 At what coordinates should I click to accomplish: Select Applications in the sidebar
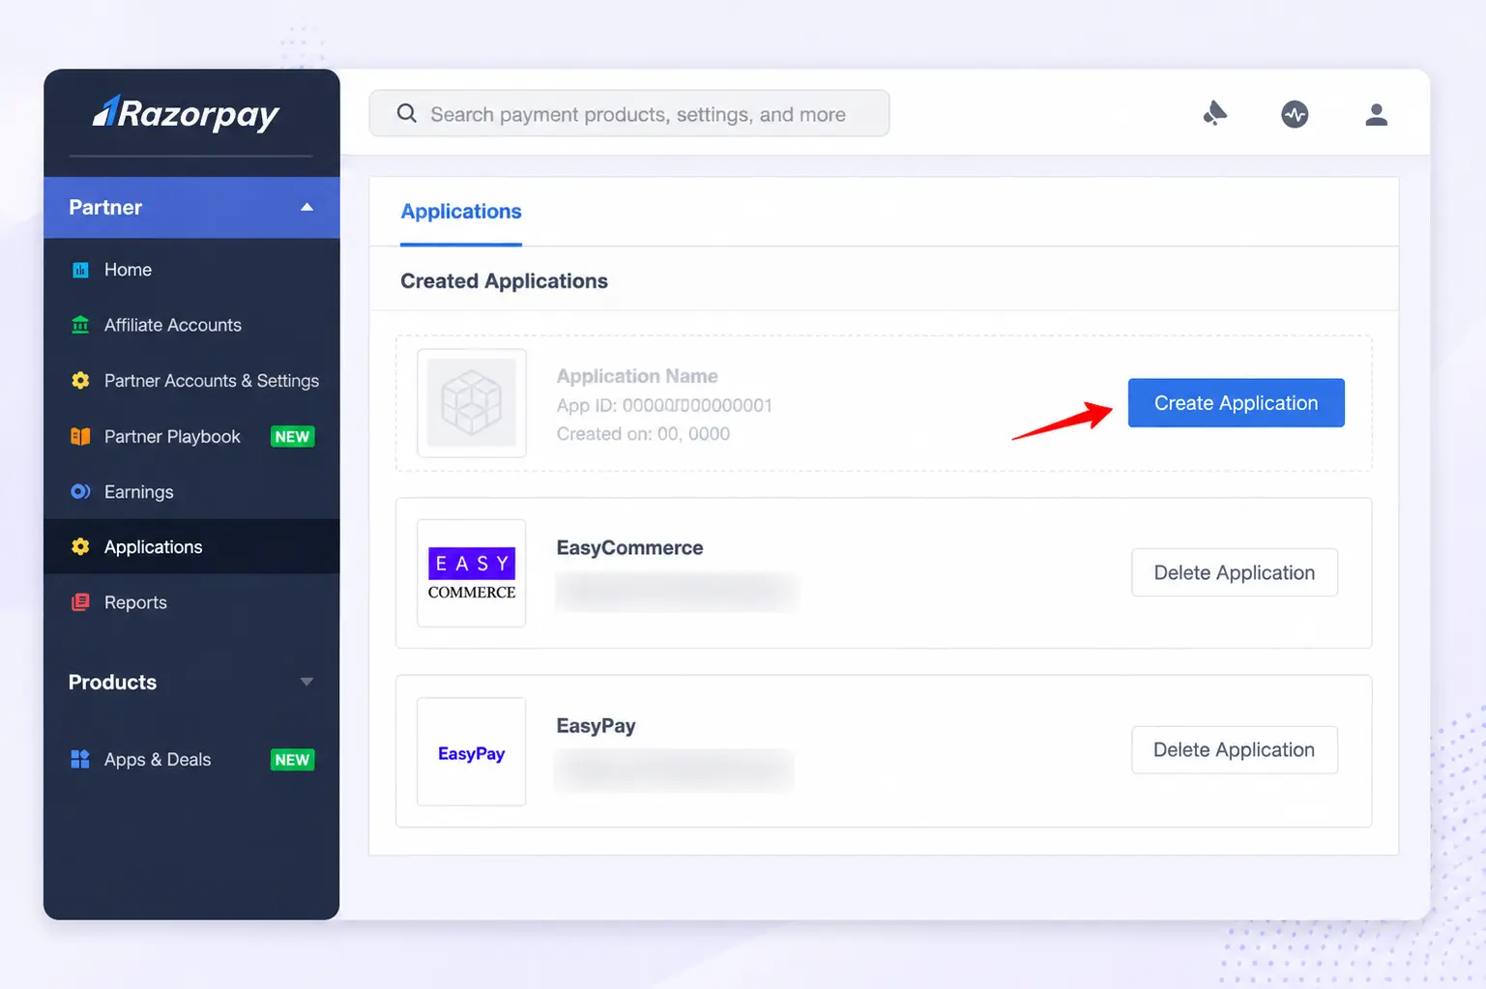point(191,546)
